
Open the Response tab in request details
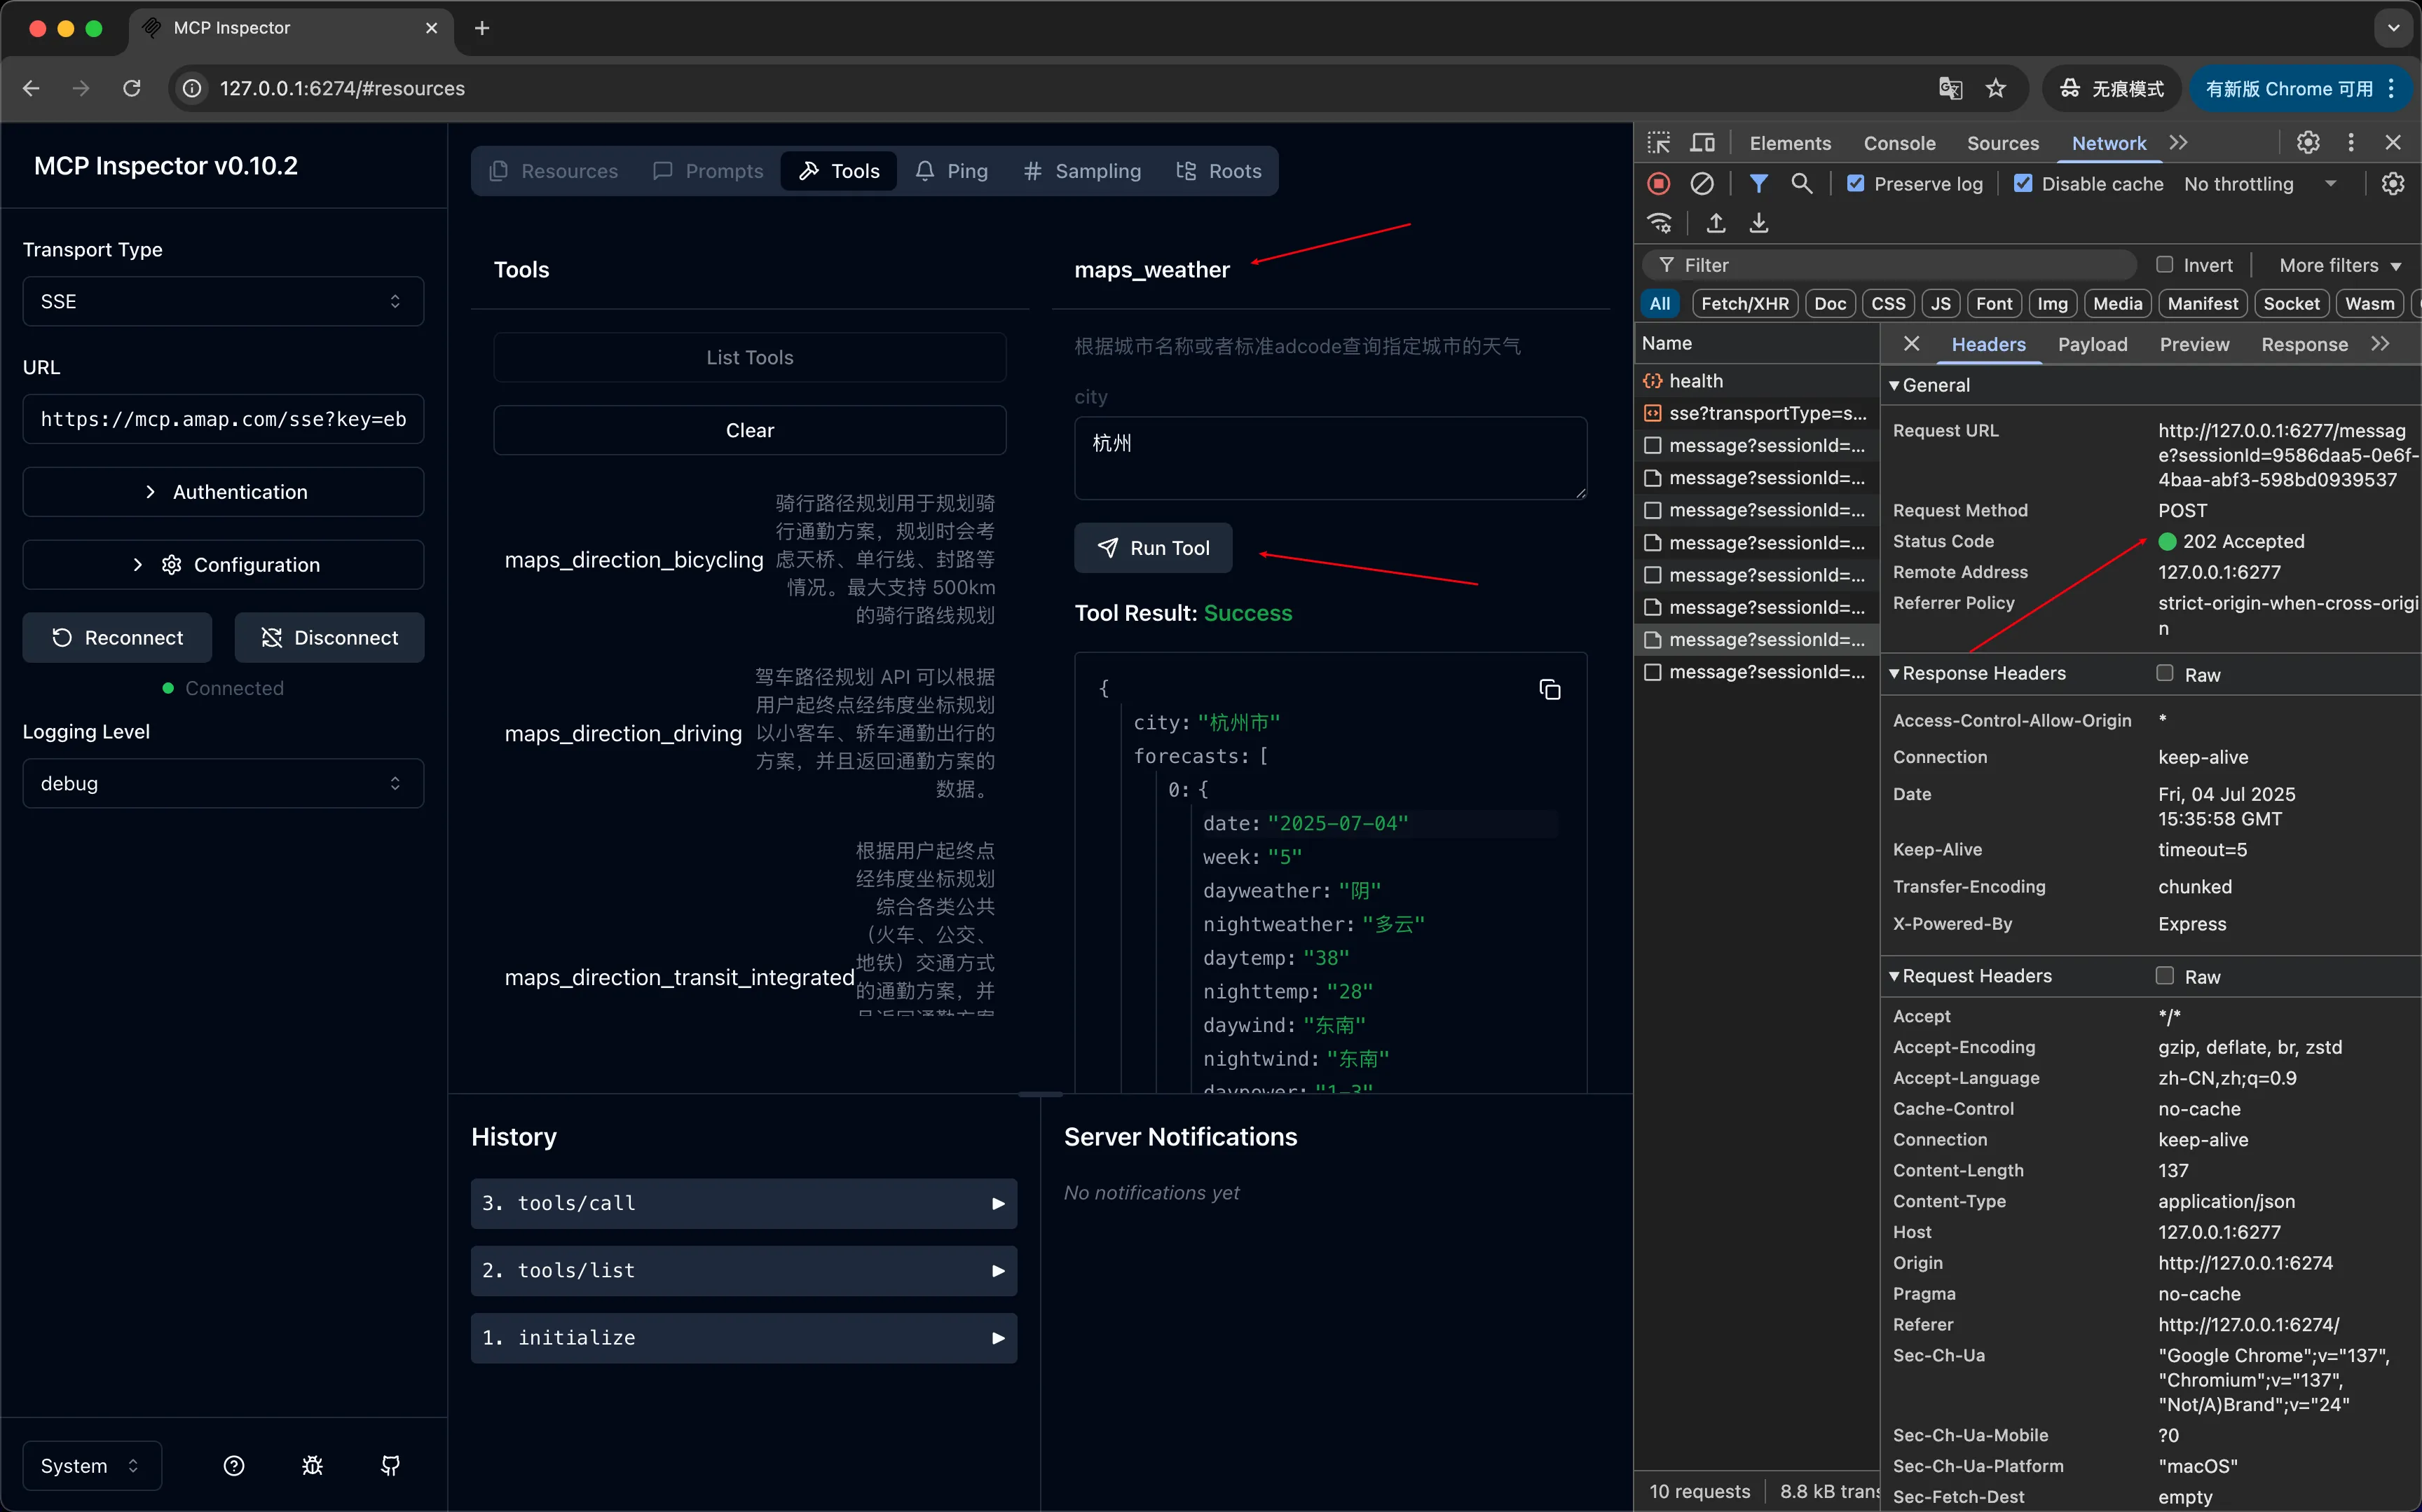click(2304, 344)
